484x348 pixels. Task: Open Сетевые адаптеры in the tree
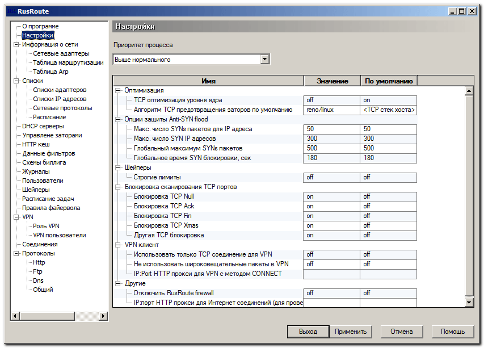(61, 53)
